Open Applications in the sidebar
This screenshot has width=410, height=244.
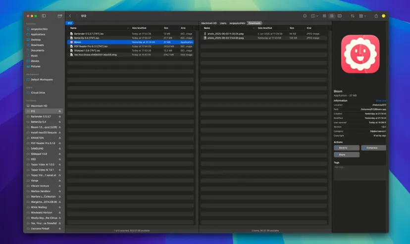[x=38, y=35]
